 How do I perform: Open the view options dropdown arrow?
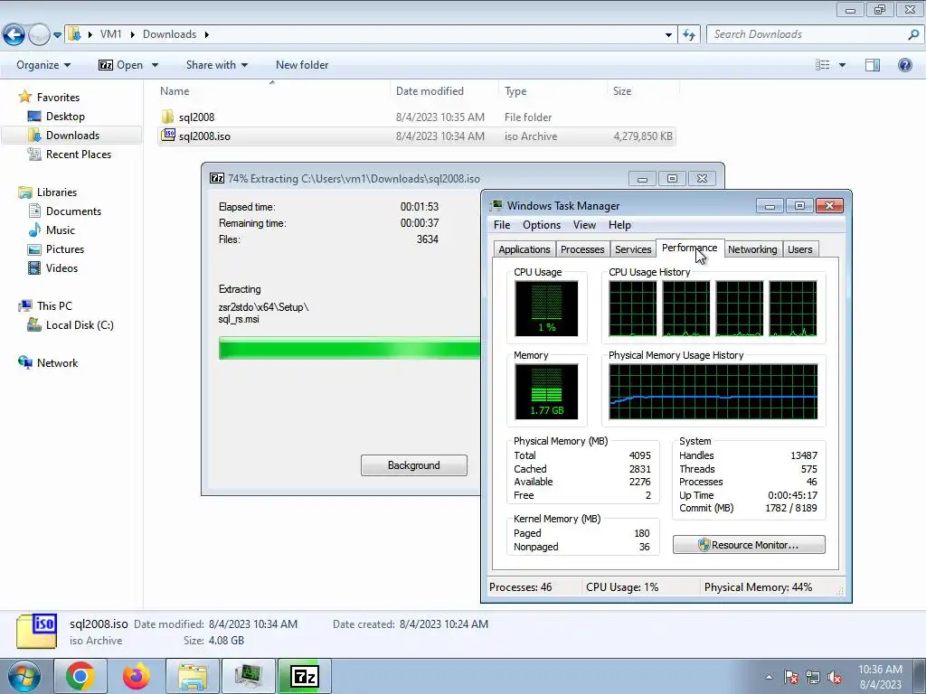click(842, 65)
